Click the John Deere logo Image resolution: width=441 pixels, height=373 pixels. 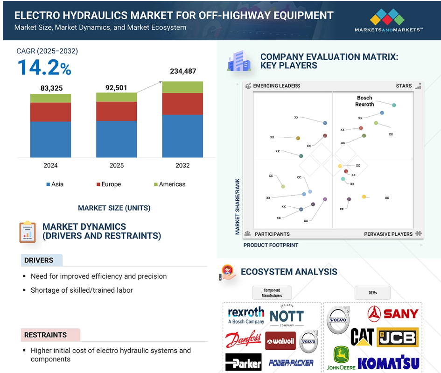(x=341, y=358)
